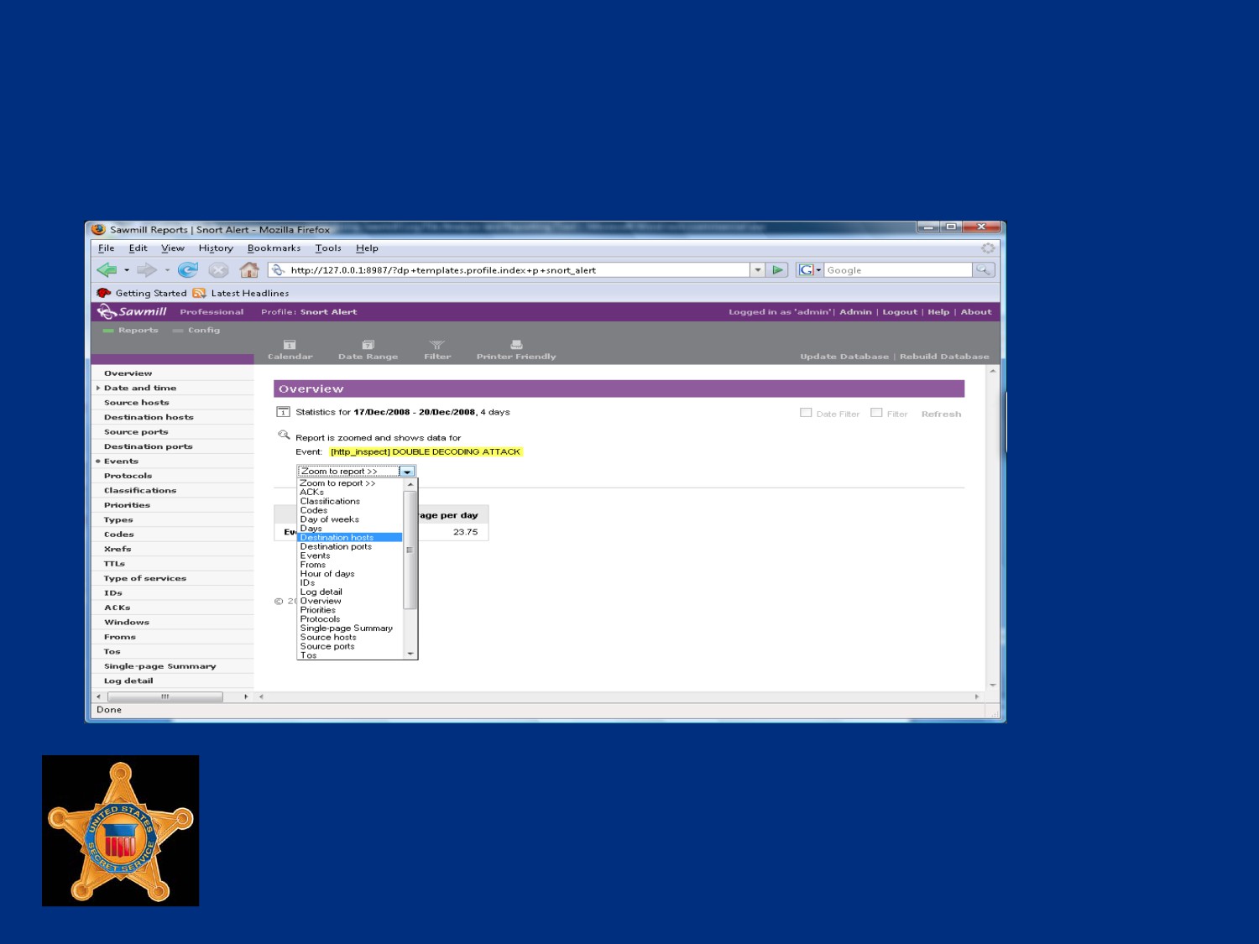Select 'Destination hosts' in the zoom dropdown list

pyautogui.click(x=349, y=537)
